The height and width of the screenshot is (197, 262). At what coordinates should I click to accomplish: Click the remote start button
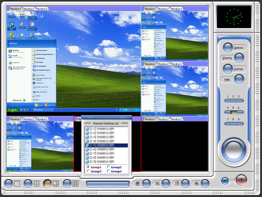click(x=12, y=110)
